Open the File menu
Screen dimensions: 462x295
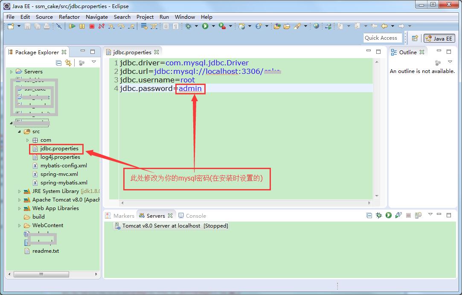(10, 17)
